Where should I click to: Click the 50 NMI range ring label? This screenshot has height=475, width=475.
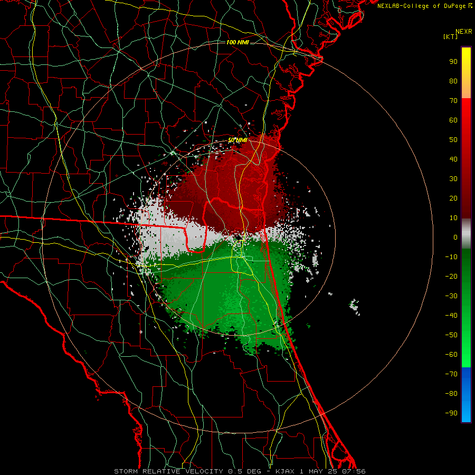pyautogui.click(x=237, y=140)
